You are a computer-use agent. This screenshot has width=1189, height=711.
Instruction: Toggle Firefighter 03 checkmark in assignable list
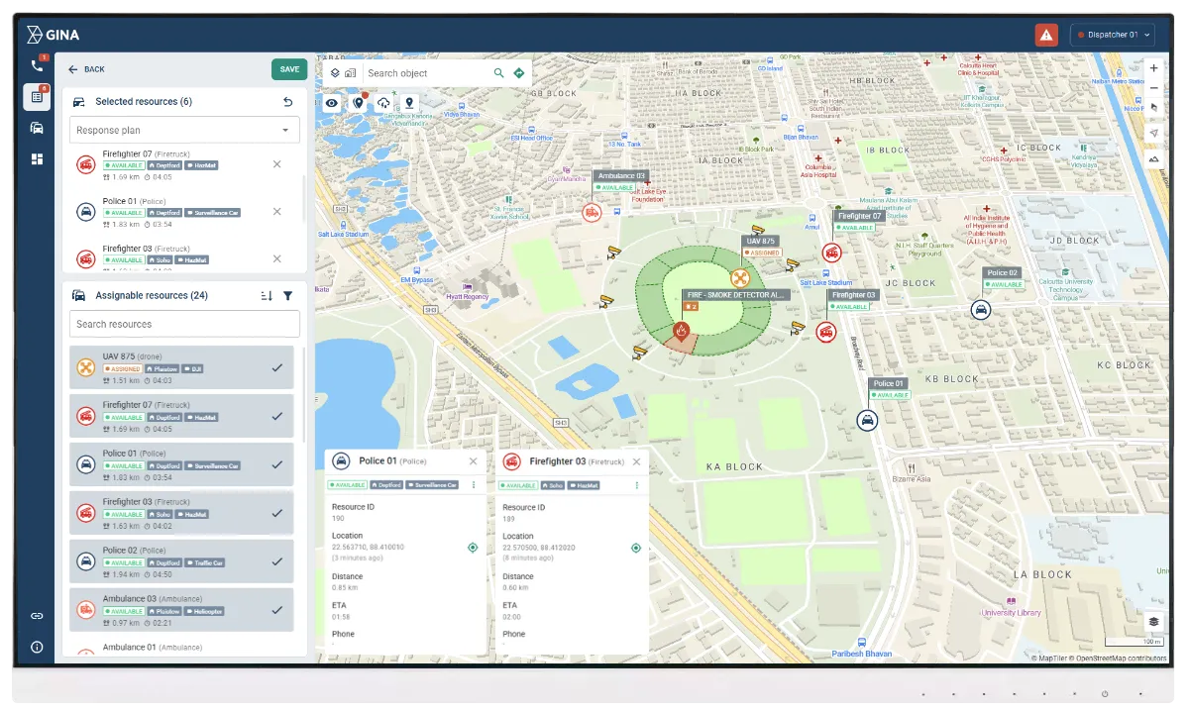(x=276, y=513)
